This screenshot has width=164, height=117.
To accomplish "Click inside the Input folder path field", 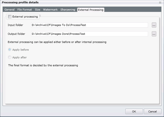I will tap(89, 25).
